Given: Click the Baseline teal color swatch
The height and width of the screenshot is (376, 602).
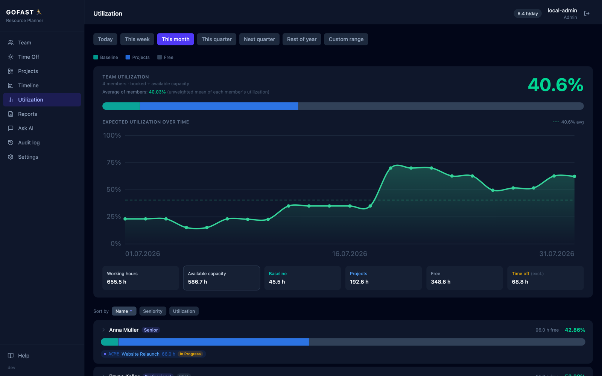Looking at the screenshot, I should coord(96,57).
